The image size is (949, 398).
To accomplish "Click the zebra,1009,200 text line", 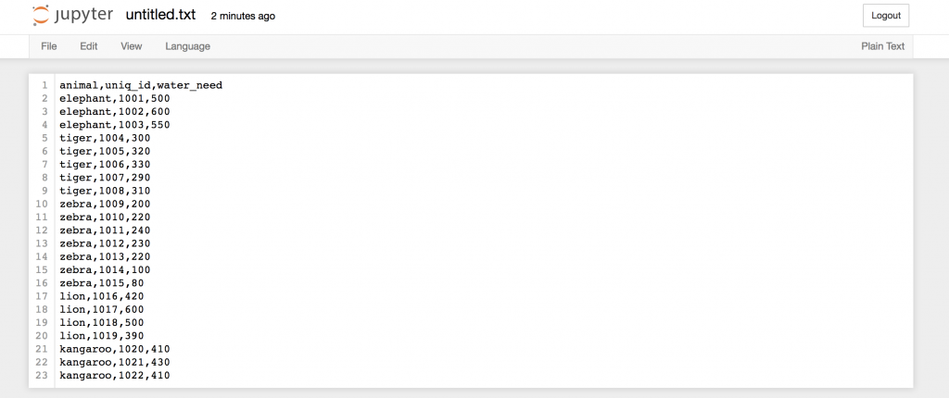I will 105,204.
